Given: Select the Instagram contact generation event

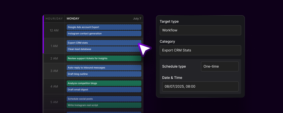Looking at the screenshot, I should (104, 34).
